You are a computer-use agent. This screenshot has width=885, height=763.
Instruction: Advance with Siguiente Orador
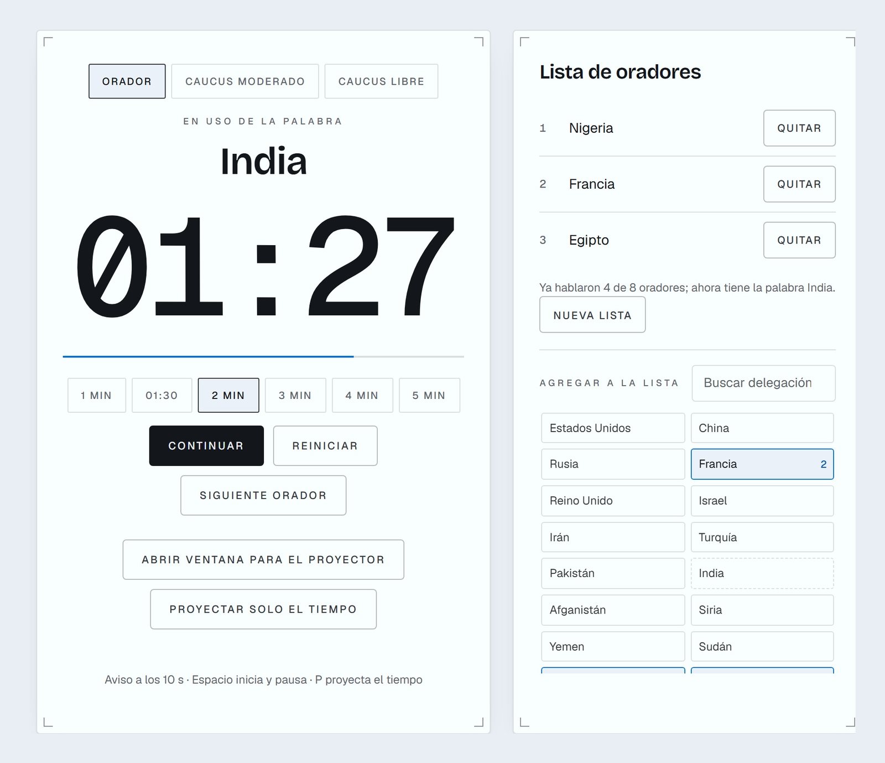(x=263, y=495)
